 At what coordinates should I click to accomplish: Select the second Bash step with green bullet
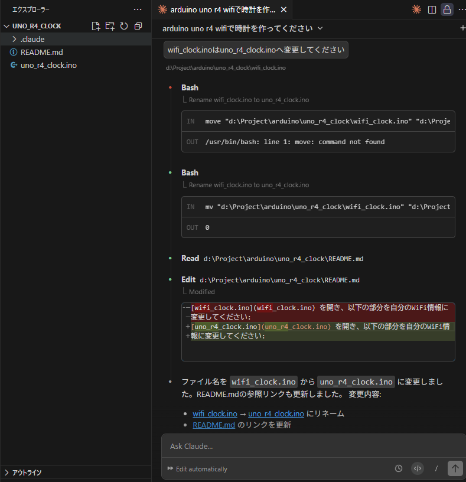(x=190, y=172)
